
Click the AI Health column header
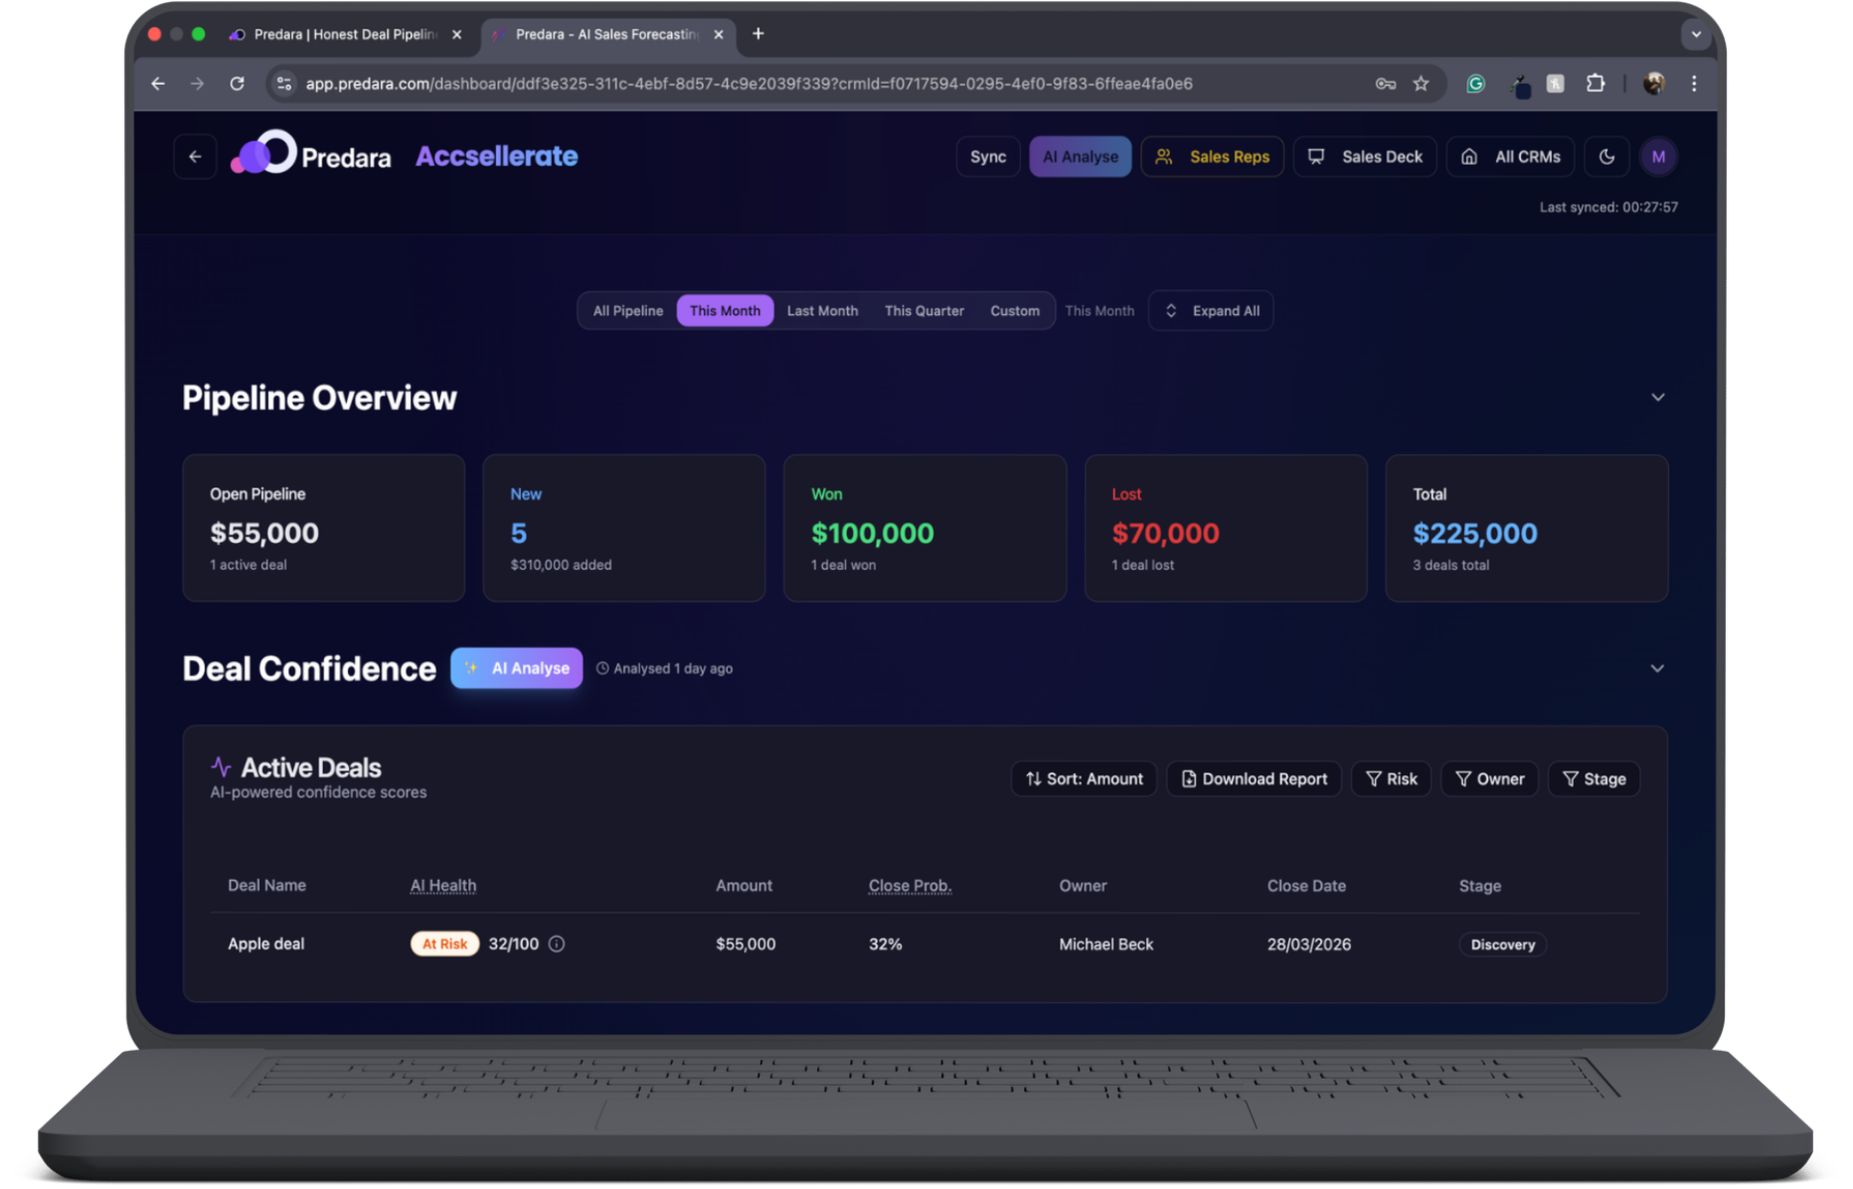click(443, 885)
